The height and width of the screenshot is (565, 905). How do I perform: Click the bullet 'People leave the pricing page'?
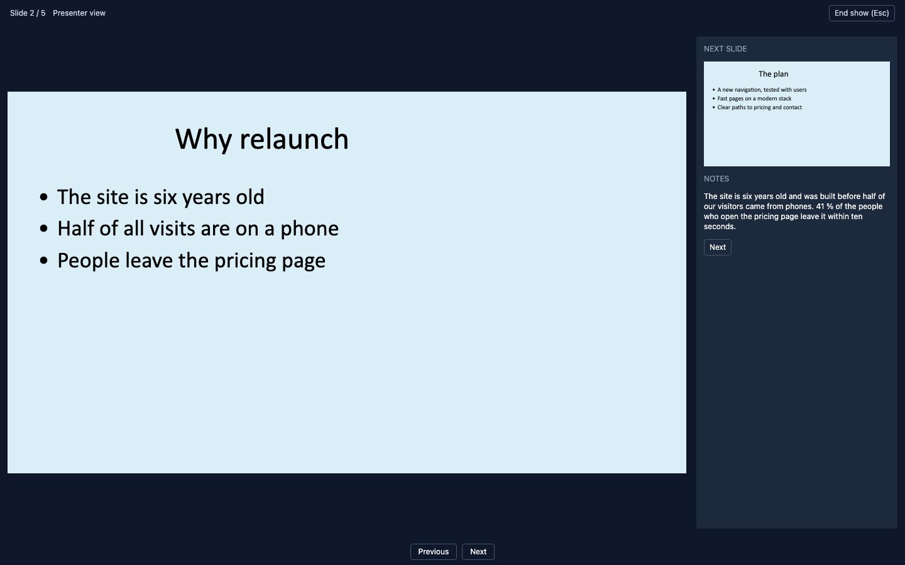(x=192, y=261)
